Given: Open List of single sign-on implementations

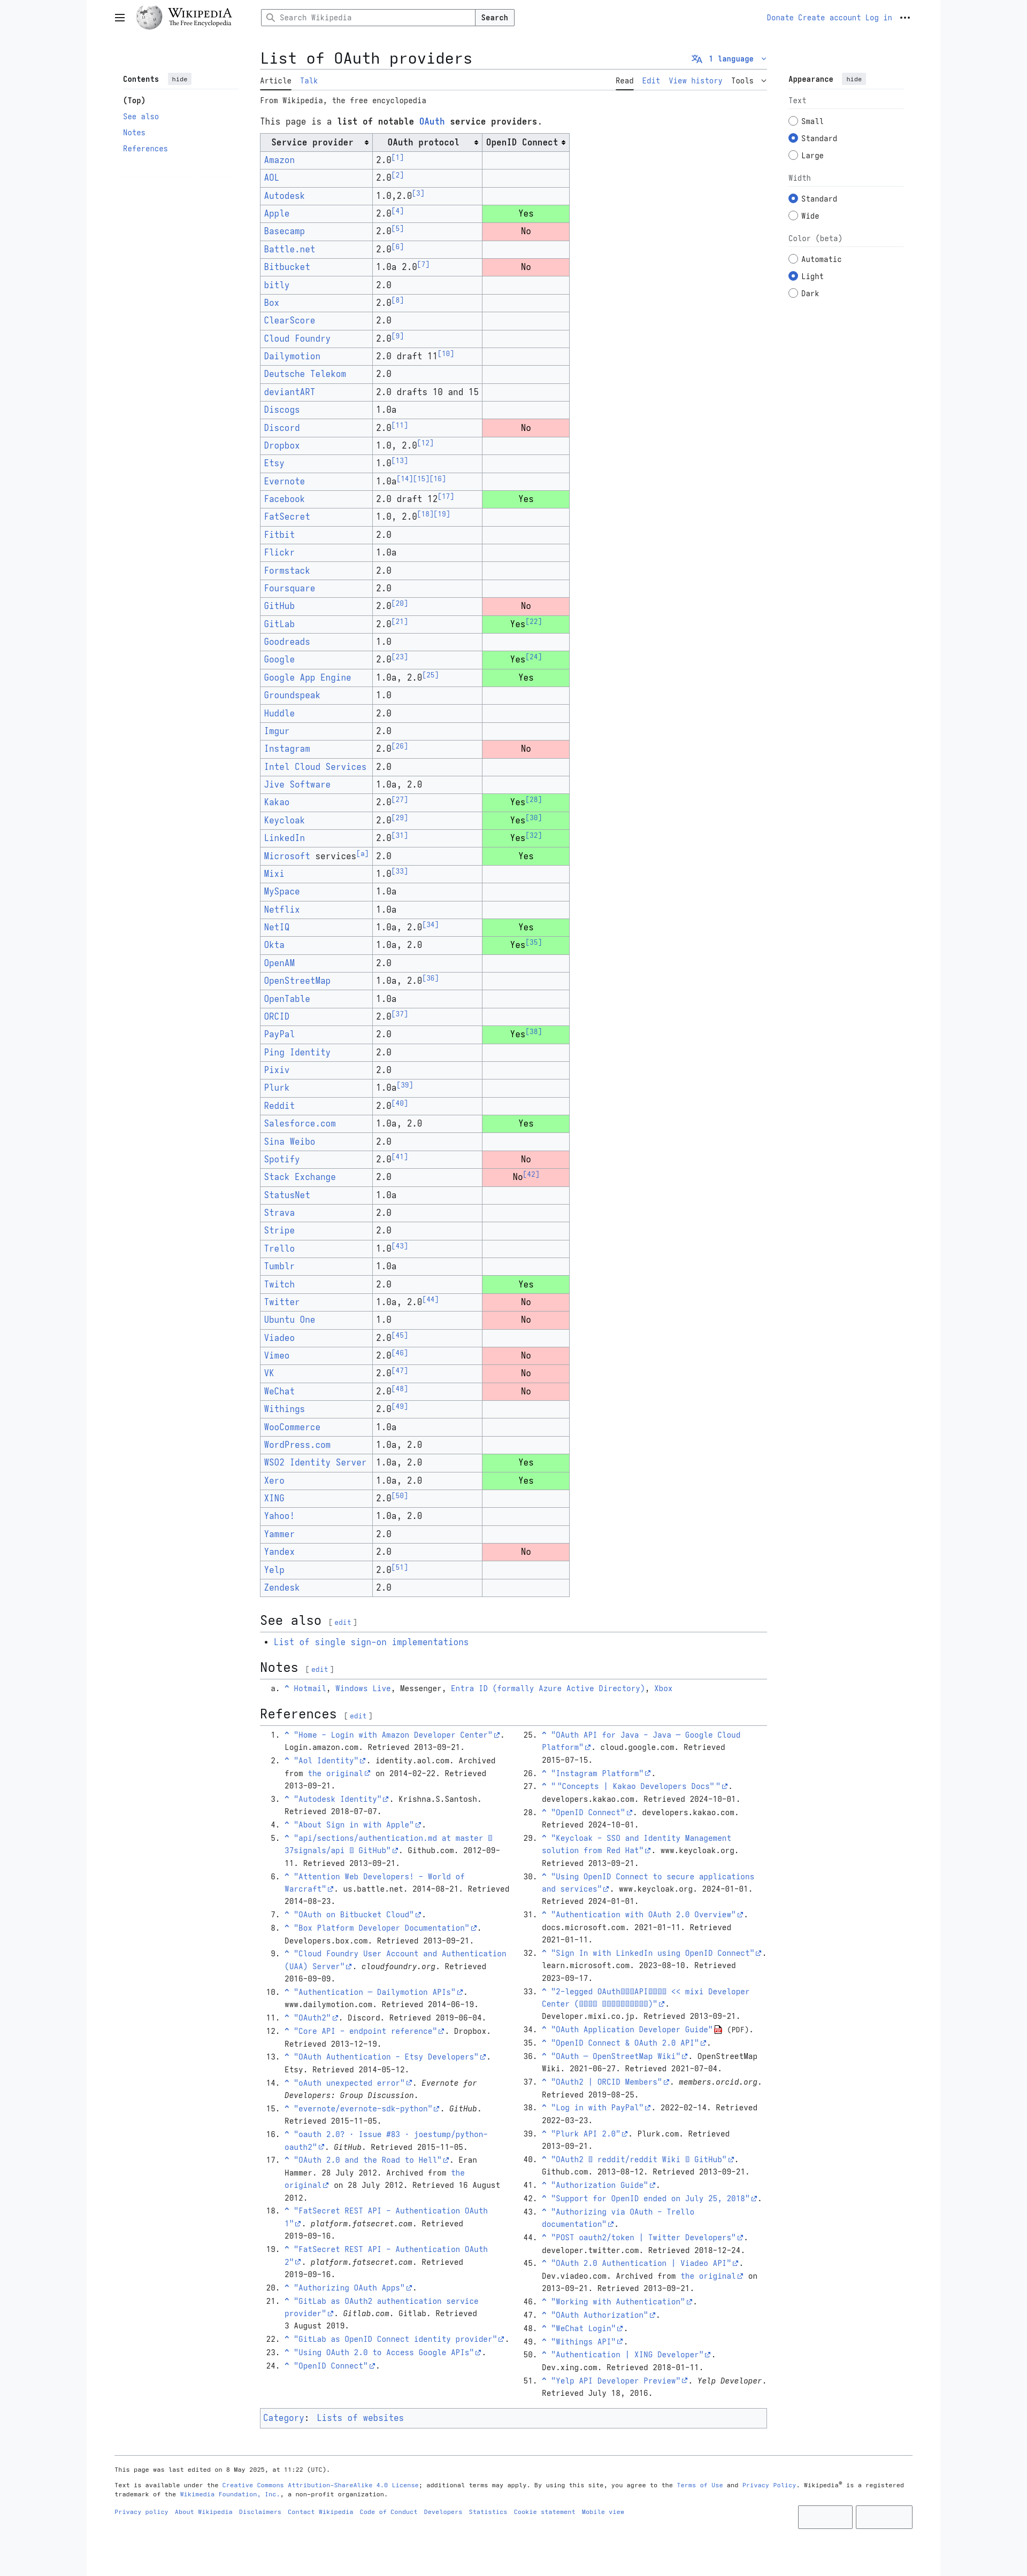Looking at the screenshot, I should (371, 1642).
